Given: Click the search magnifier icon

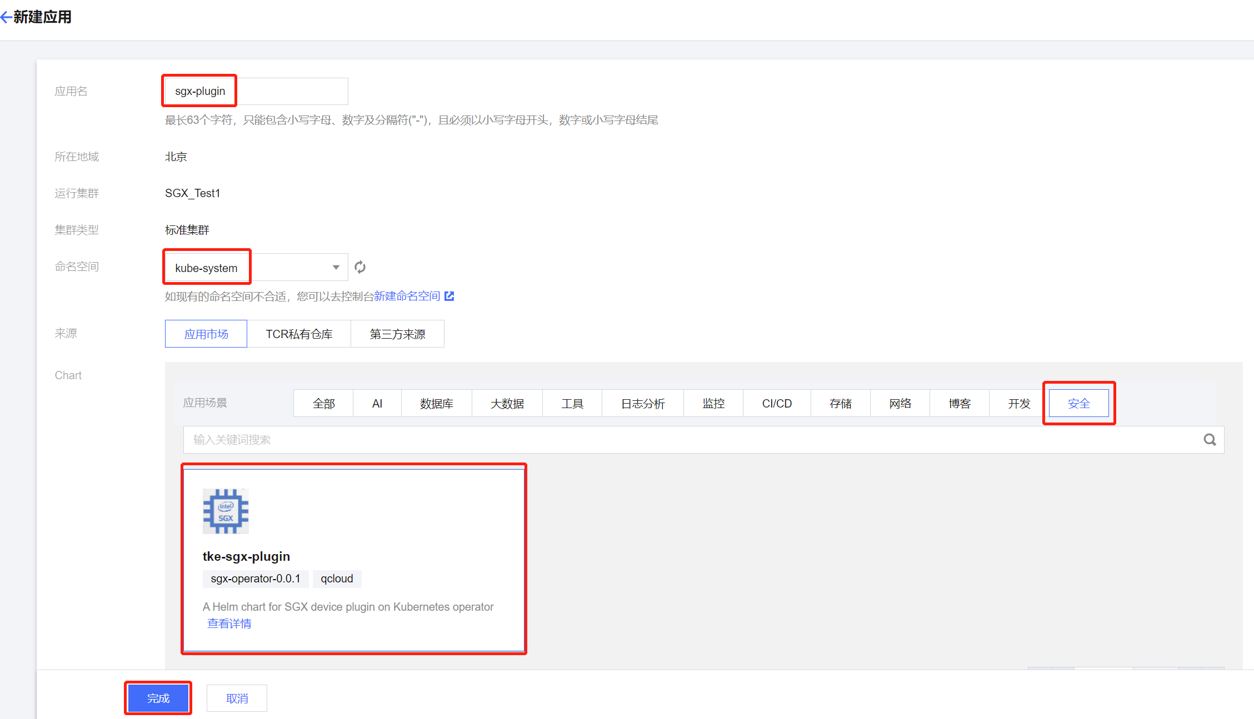Looking at the screenshot, I should (x=1210, y=440).
